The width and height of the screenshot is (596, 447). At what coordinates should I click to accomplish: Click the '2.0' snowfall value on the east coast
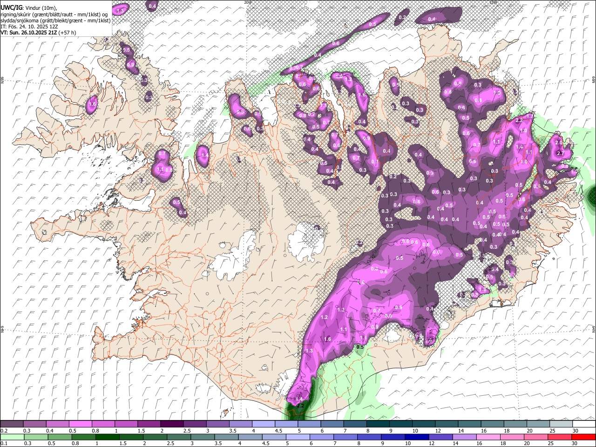pos(559,142)
